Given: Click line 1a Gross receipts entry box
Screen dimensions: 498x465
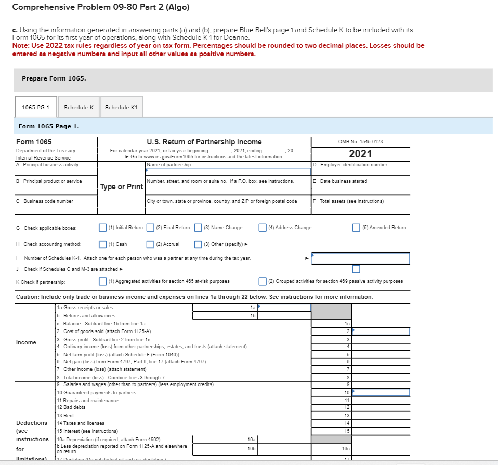Looking at the screenshot, I should 283,307.
